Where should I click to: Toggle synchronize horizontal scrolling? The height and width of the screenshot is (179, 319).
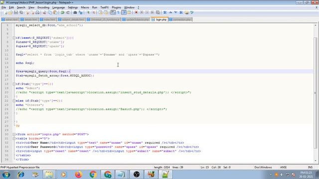point(106,12)
